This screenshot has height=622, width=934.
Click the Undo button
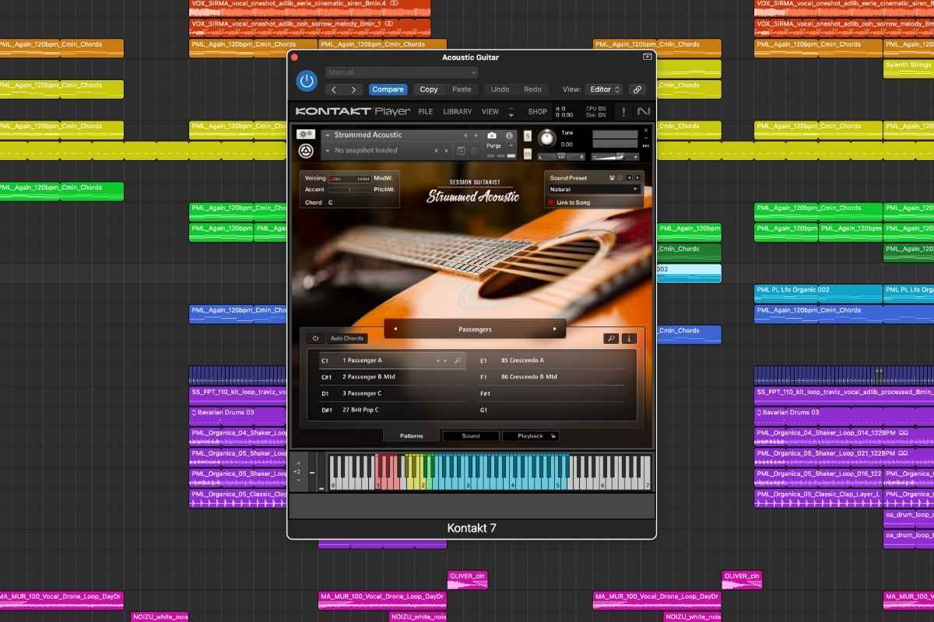(500, 89)
